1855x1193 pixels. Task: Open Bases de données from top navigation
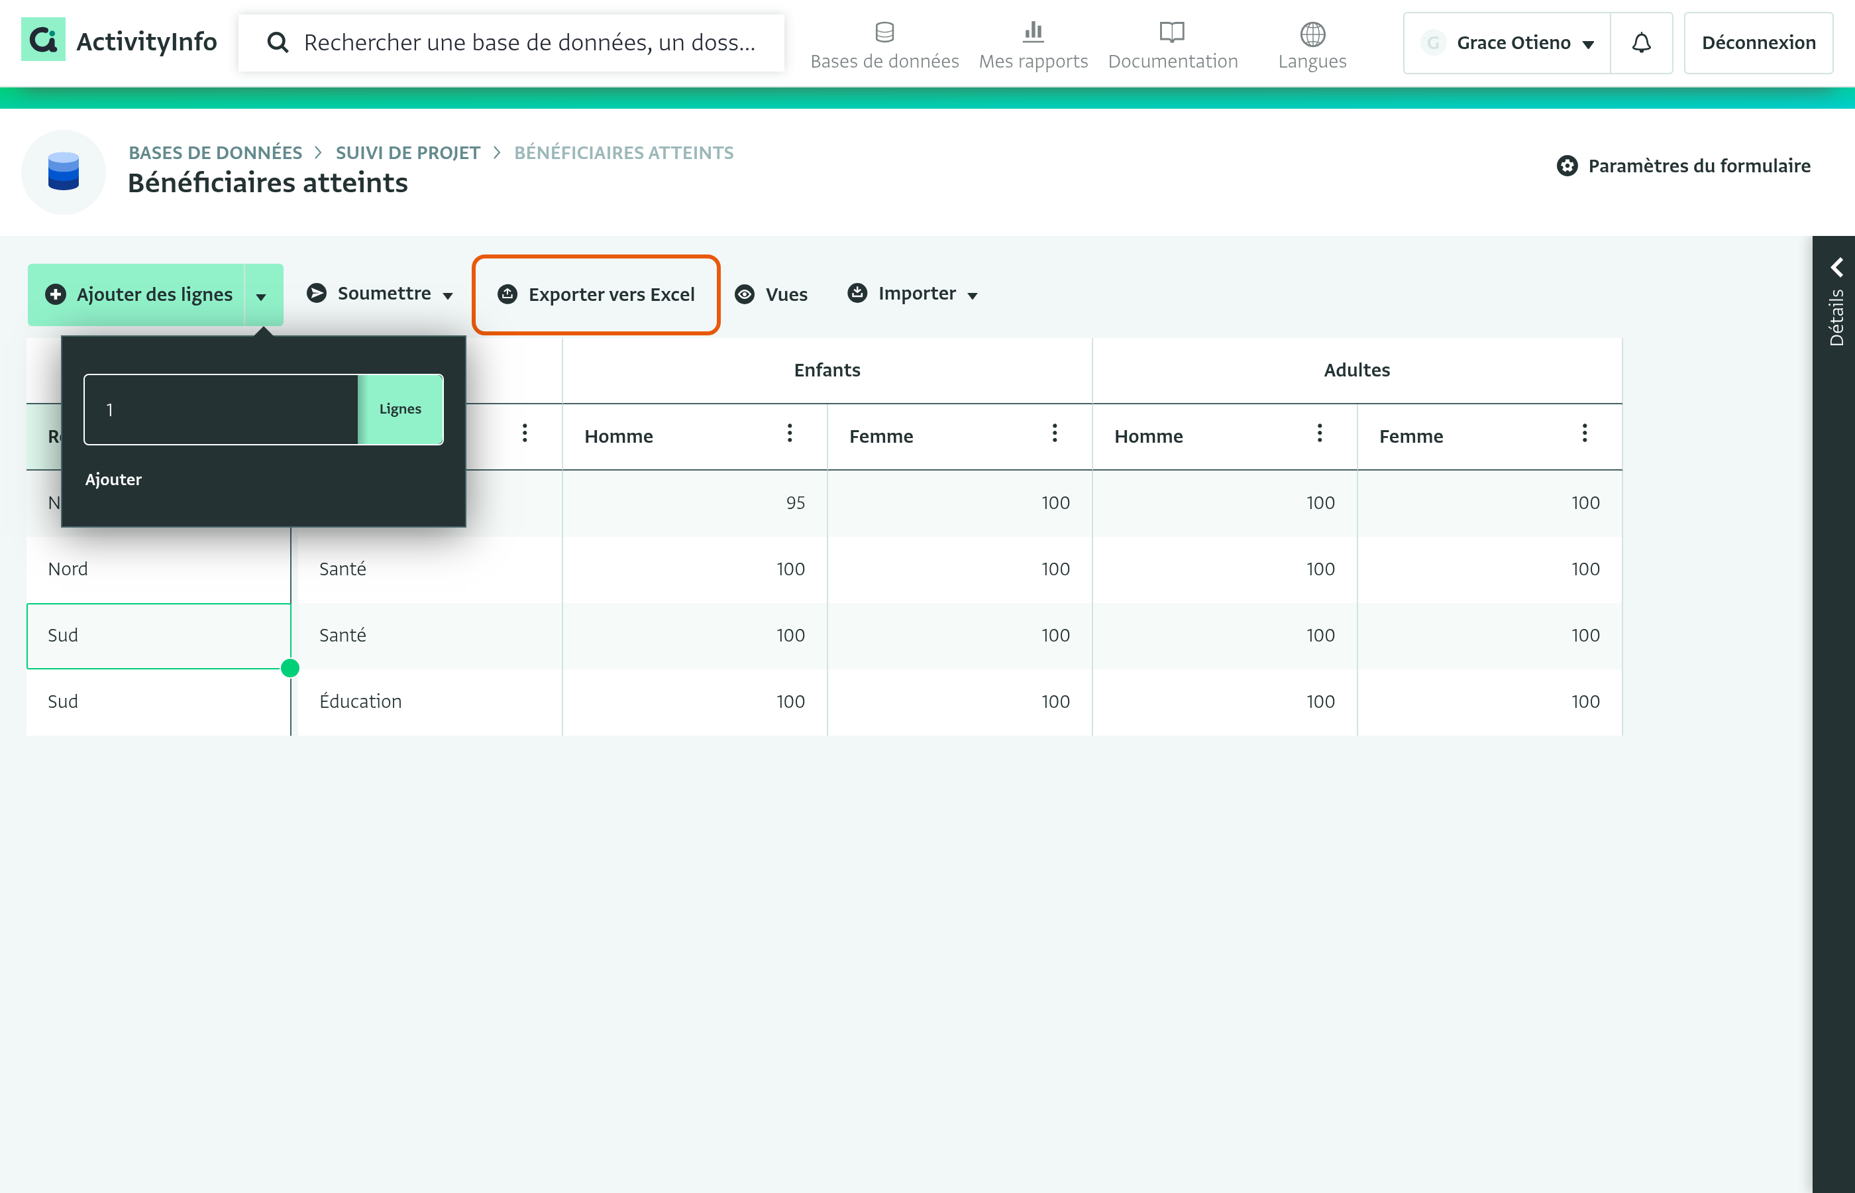[x=884, y=45]
